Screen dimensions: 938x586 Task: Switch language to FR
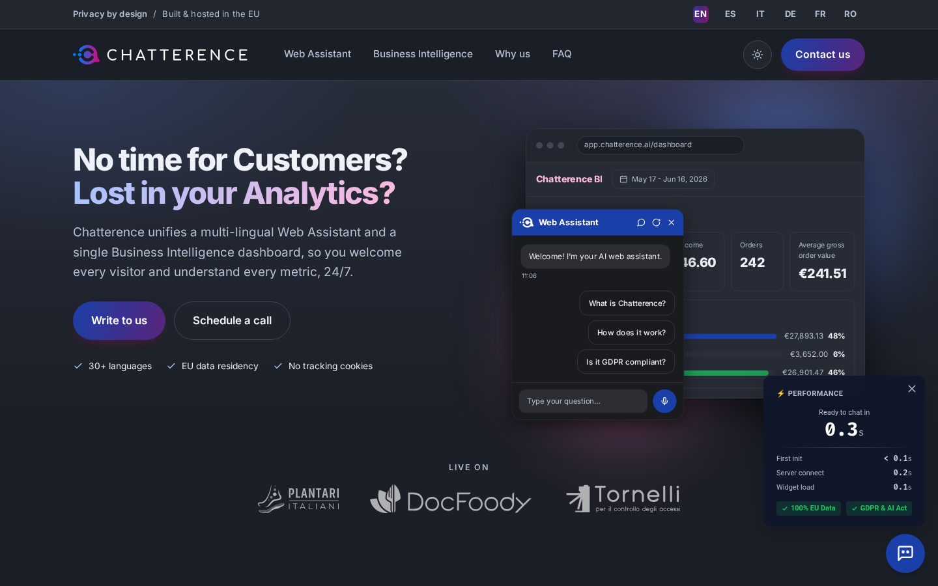[820, 14]
